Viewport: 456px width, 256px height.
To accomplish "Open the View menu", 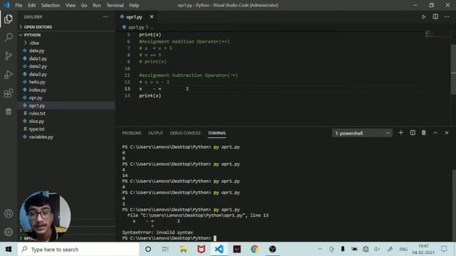I will (x=71, y=5).
